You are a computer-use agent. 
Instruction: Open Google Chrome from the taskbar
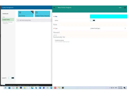pos(17,88)
